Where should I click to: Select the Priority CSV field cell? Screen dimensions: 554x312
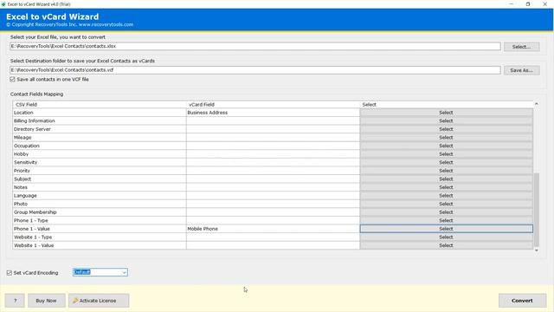click(100, 171)
